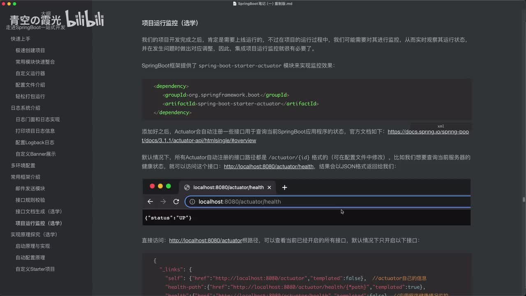Select 打印项目日志信息 in the outline
Image resolution: width=526 pixels, height=296 pixels.
click(35, 131)
